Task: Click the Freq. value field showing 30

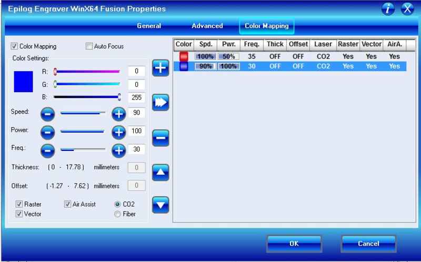Action: click(x=136, y=149)
